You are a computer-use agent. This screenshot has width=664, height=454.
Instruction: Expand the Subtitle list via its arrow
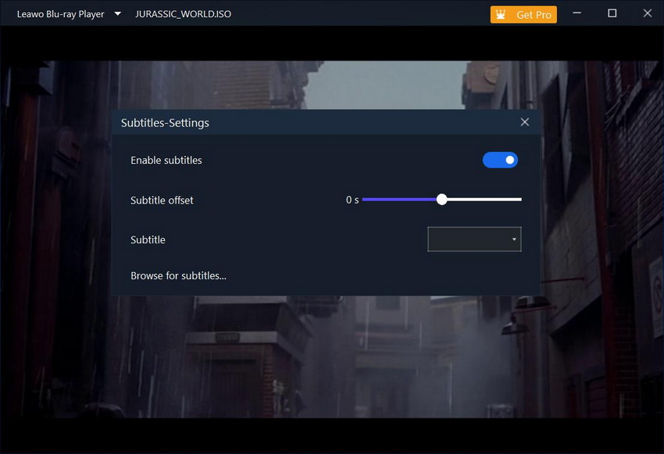514,239
